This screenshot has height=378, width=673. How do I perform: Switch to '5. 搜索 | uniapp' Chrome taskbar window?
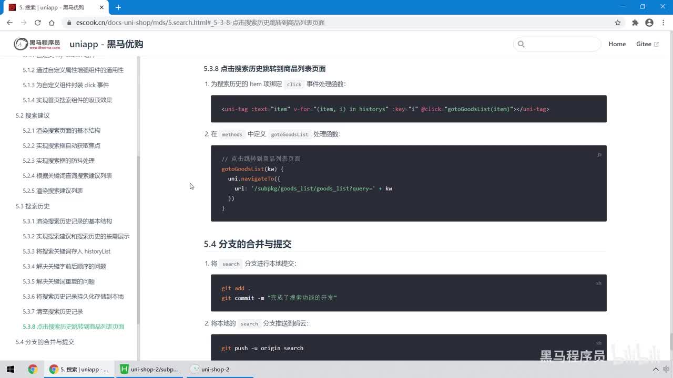tap(78, 369)
